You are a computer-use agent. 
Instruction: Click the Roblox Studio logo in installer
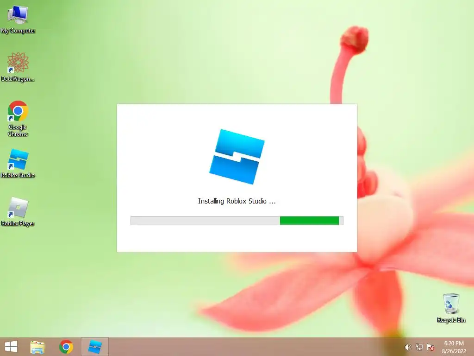237,157
